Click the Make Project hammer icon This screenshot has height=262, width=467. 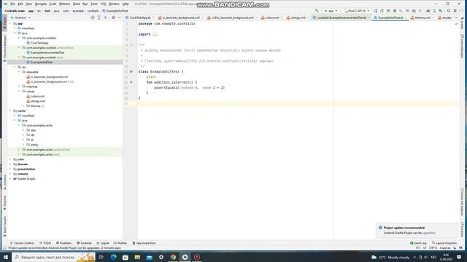click(317, 11)
